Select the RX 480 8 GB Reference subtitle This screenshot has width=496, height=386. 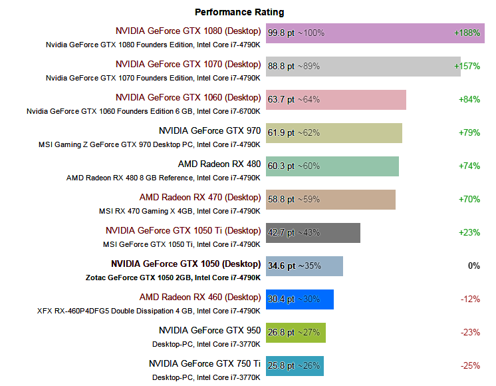(164, 178)
